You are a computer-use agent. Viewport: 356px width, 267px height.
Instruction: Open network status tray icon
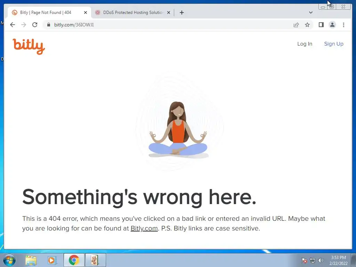(x=313, y=260)
